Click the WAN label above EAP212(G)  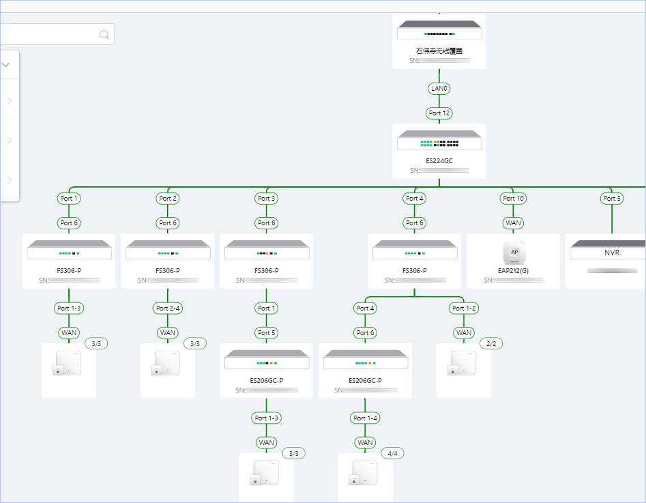click(x=514, y=223)
